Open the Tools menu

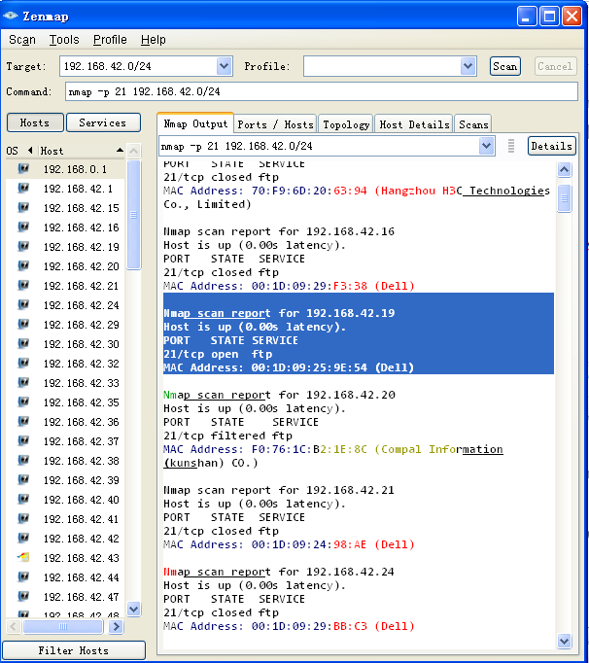pyautogui.click(x=64, y=40)
